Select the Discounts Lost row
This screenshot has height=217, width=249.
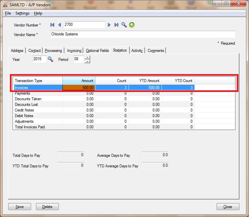[x=104, y=105]
